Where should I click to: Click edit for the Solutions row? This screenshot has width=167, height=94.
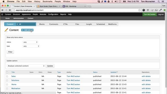[143, 80]
